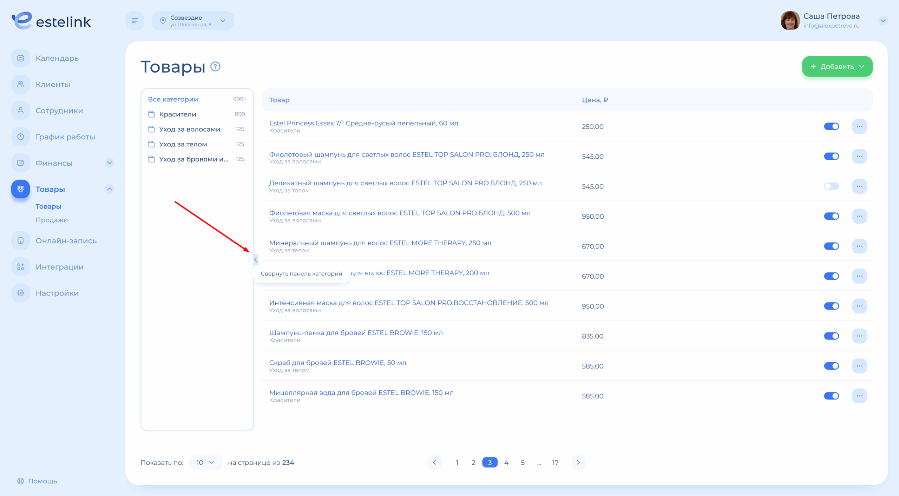Open more options for Деликатный шампунь row

click(859, 186)
